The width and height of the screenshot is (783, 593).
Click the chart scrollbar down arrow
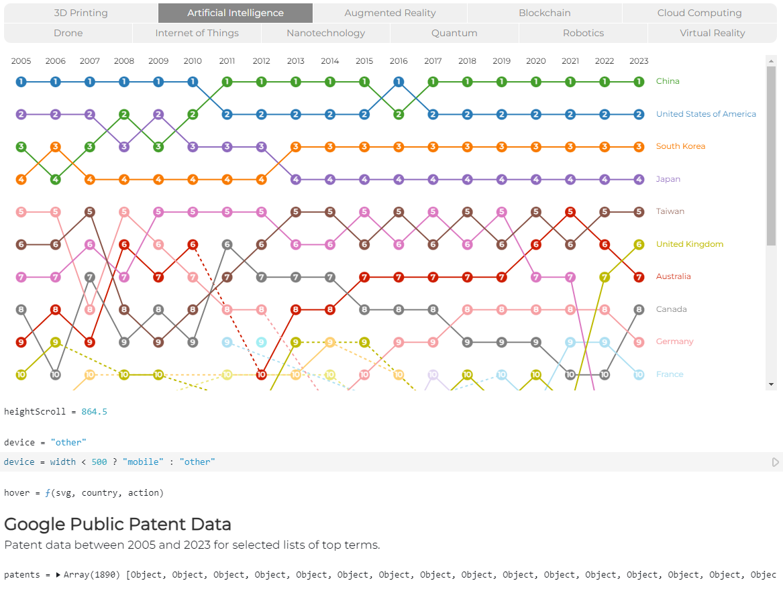click(x=771, y=384)
